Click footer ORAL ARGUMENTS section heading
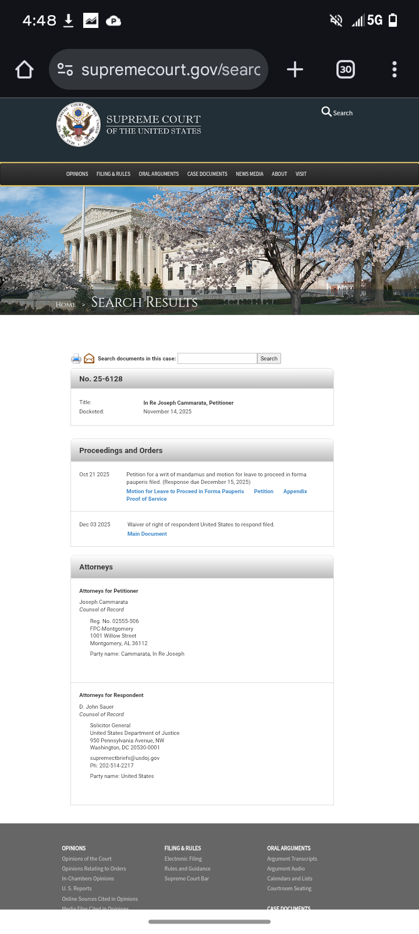This screenshot has height=934, width=419. (x=289, y=848)
